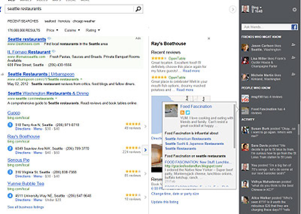Image resolution: width=301 pixels, height=214 pixels.
Task: Open the Seattle restaurants ad link
Action: (27, 39)
